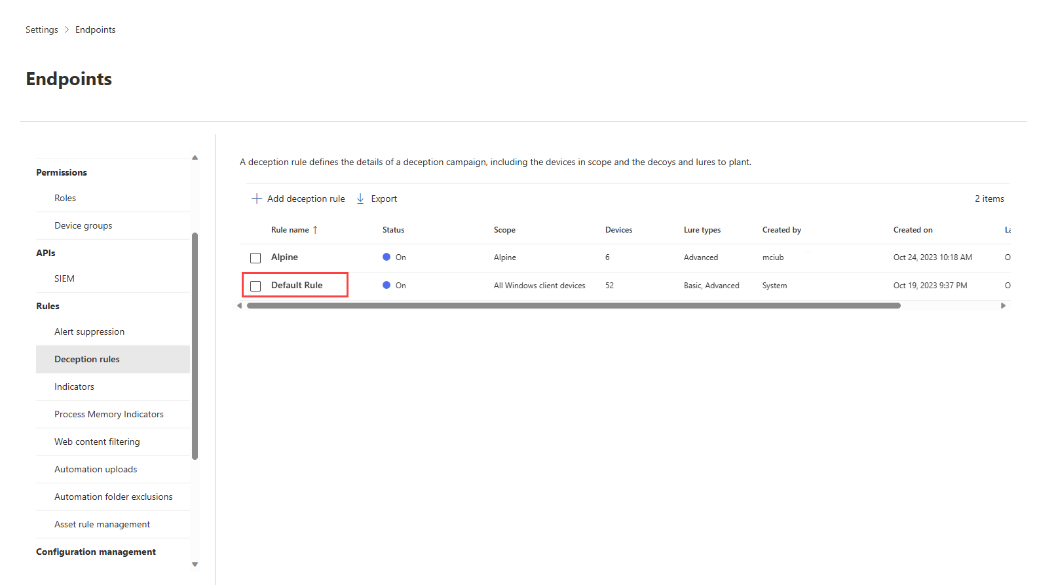Click the Export download arrow icon
This screenshot has height=585, width=1056.
point(360,198)
